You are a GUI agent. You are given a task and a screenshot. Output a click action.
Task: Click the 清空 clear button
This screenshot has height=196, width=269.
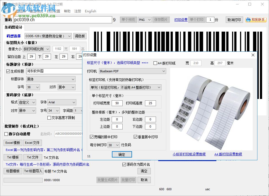coord(144,171)
